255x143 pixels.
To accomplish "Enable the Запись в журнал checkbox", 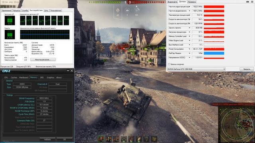I will 169,64.
